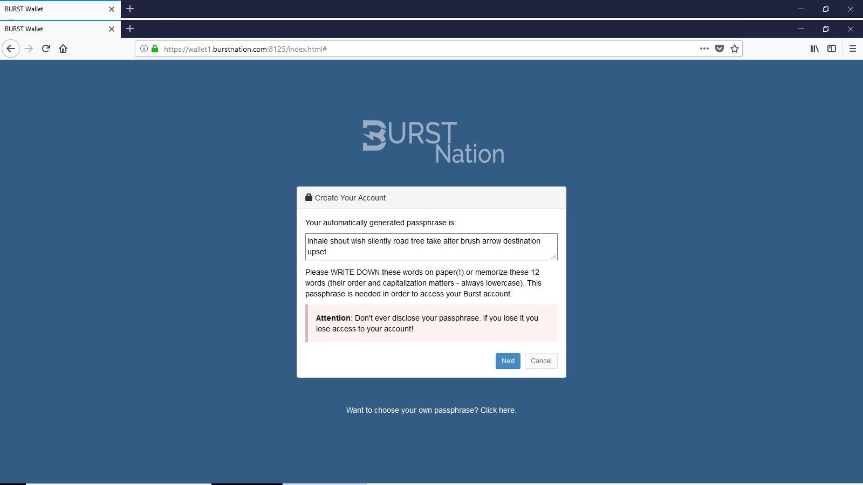Open a new tab in the front browser window
The image size is (863, 485).
click(x=130, y=29)
